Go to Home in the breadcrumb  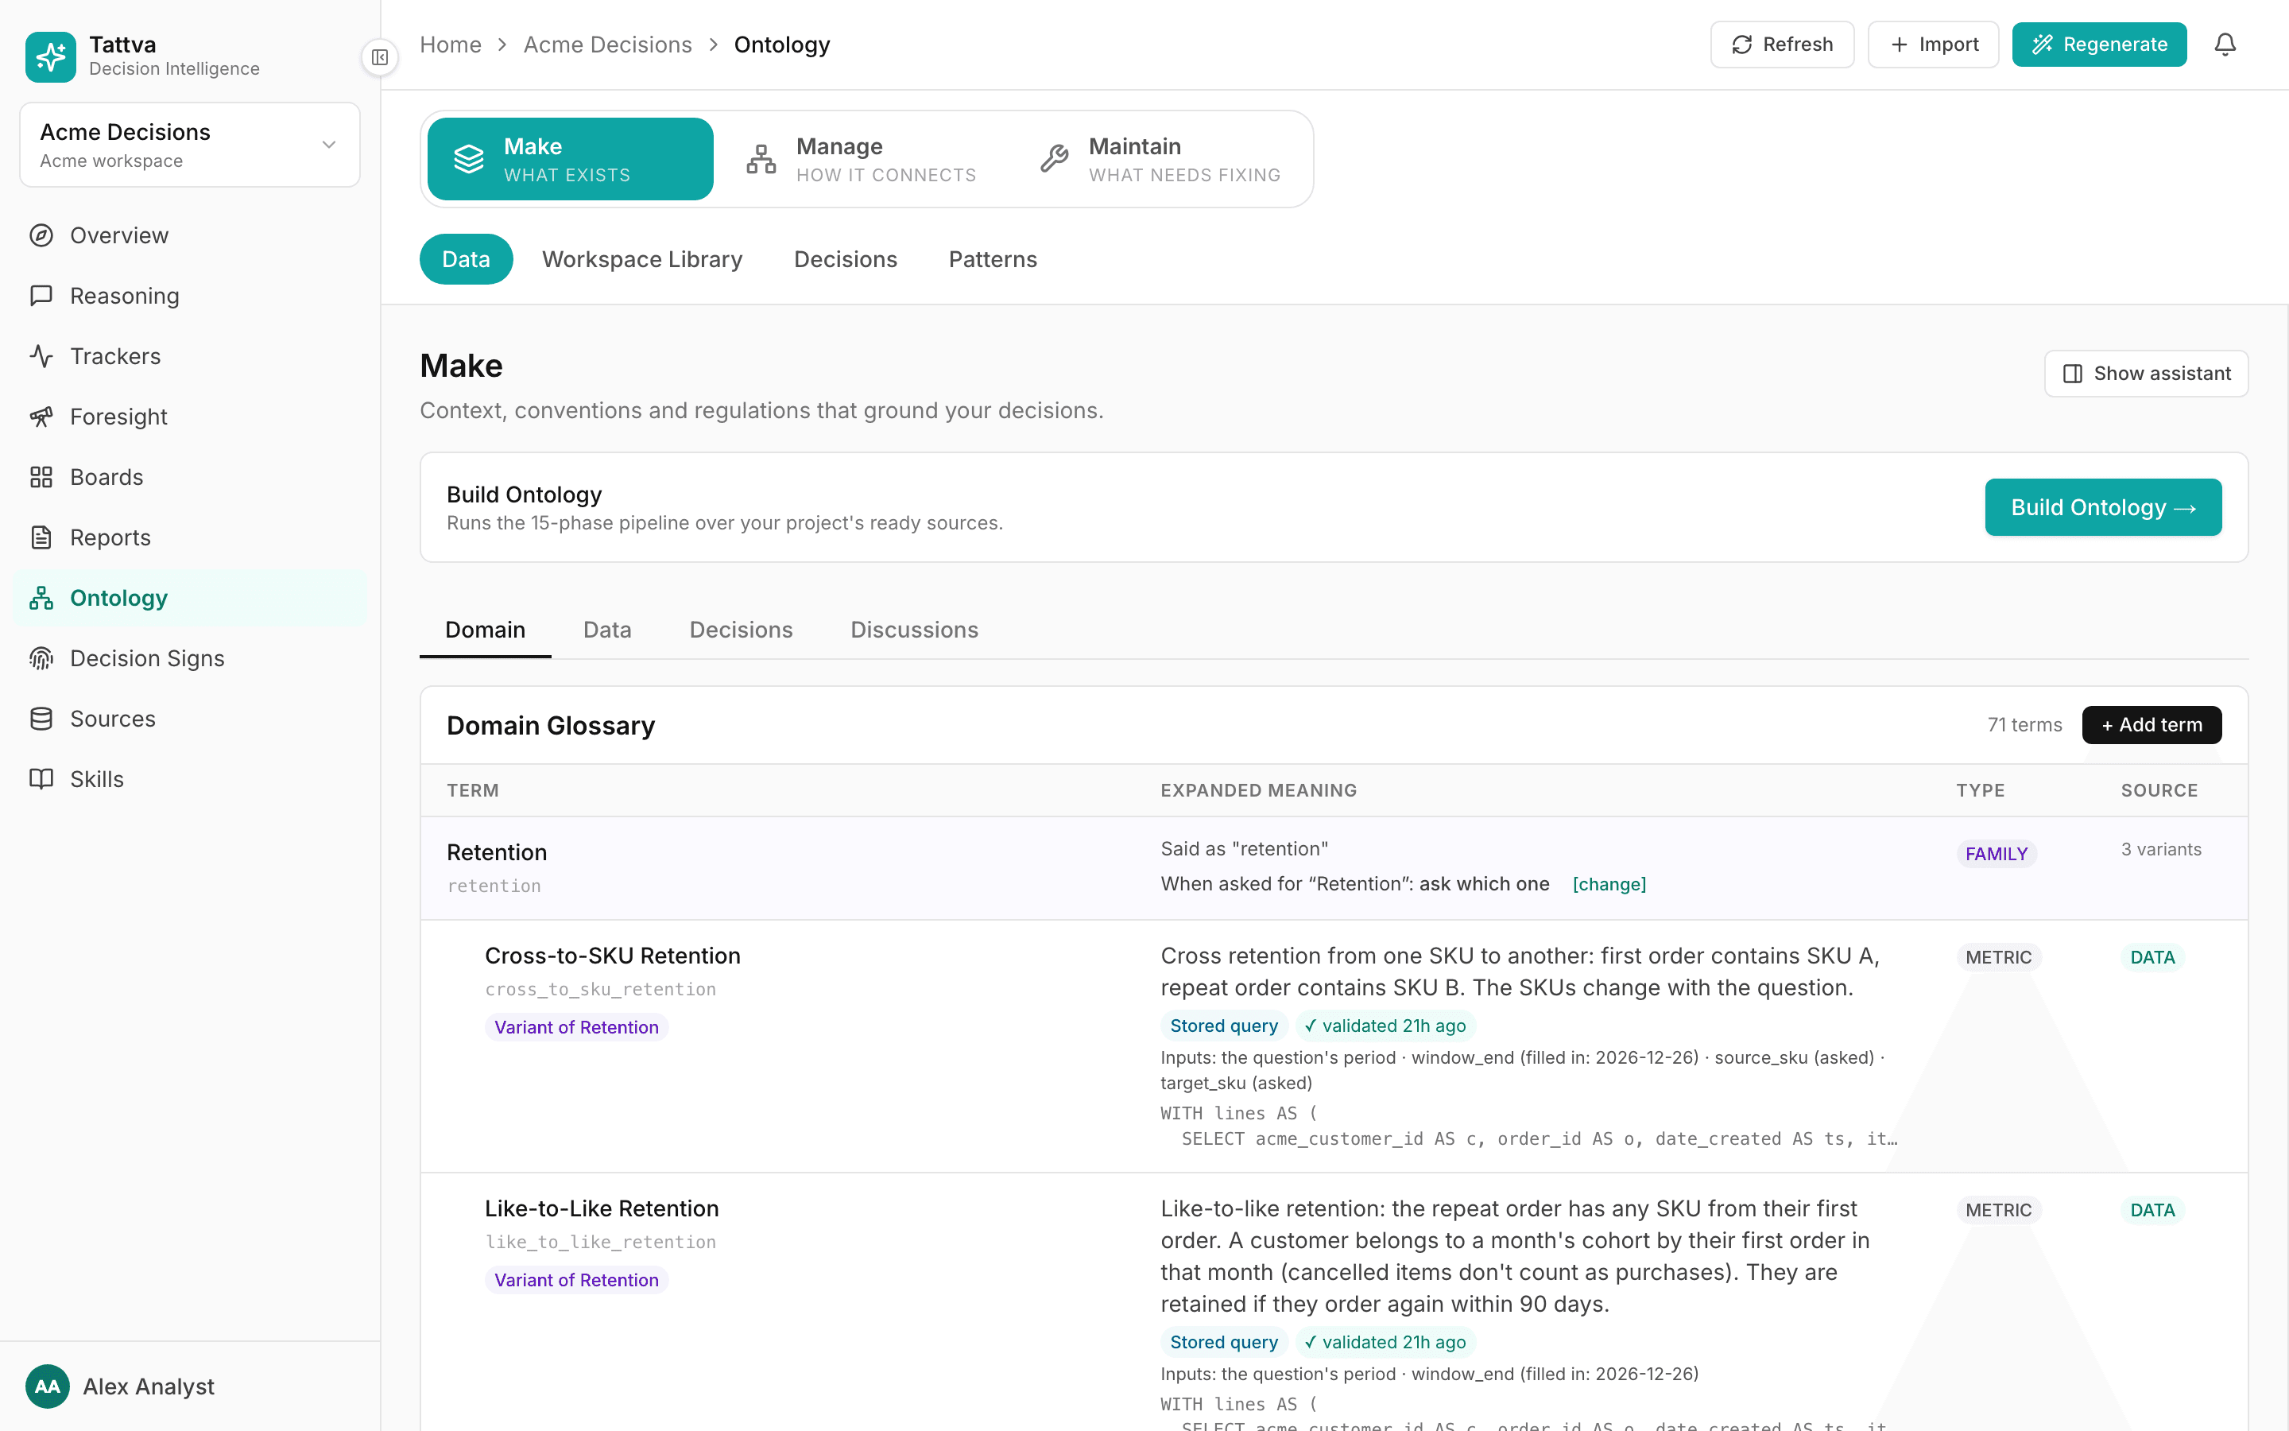click(450, 45)
